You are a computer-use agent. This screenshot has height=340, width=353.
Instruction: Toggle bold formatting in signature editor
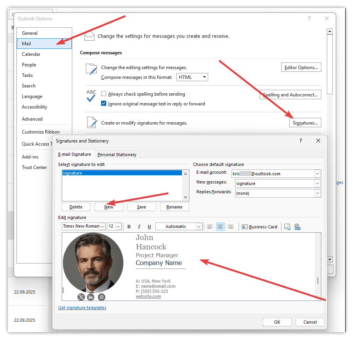pos(129,227)
